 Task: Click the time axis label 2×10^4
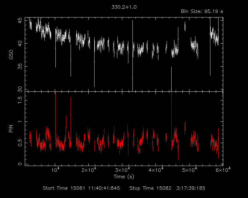tap(89, 170)
